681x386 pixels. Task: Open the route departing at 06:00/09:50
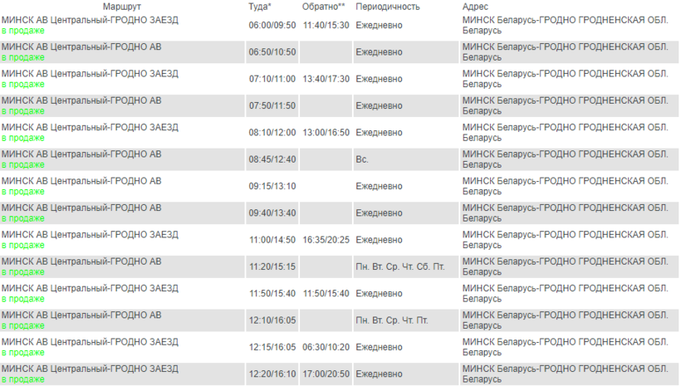90,20
